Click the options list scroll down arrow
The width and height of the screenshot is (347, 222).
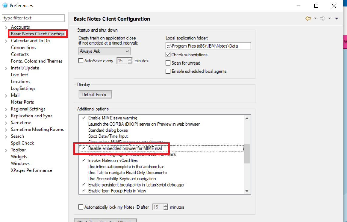pos(247,191)
